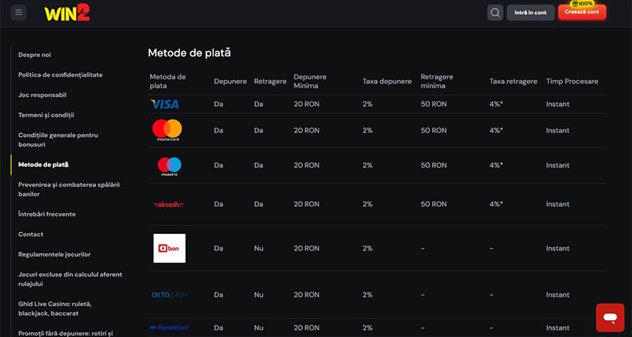Image resolution: width=632 pixels, height=337 pixels.
Task: Click the Depunere Minima column header
Action: tap(310, 82)
